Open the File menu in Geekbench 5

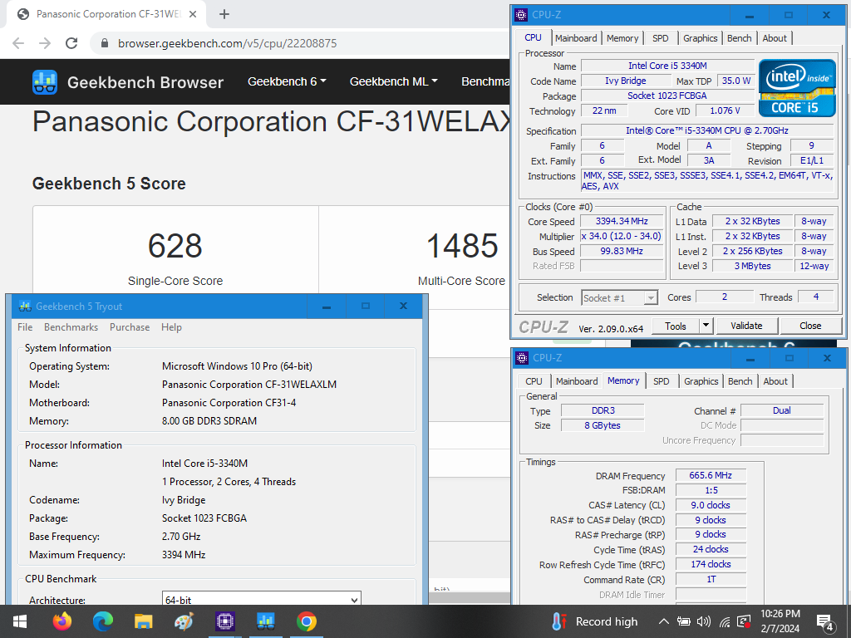pos(25,327)
